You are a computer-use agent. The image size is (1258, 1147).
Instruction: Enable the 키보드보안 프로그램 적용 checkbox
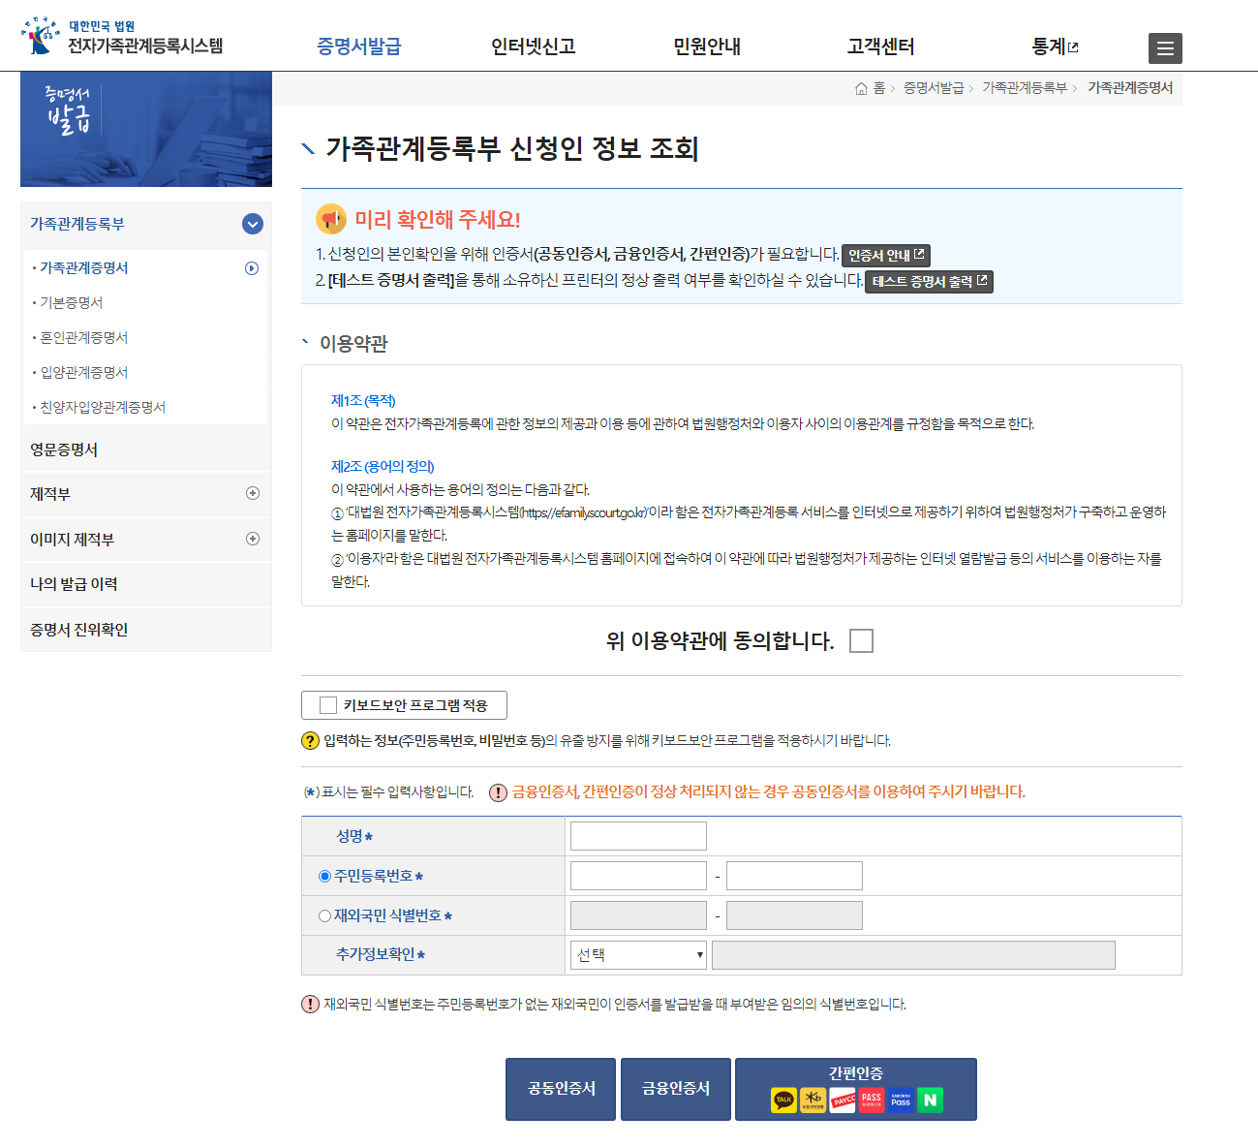pos(328,705)
